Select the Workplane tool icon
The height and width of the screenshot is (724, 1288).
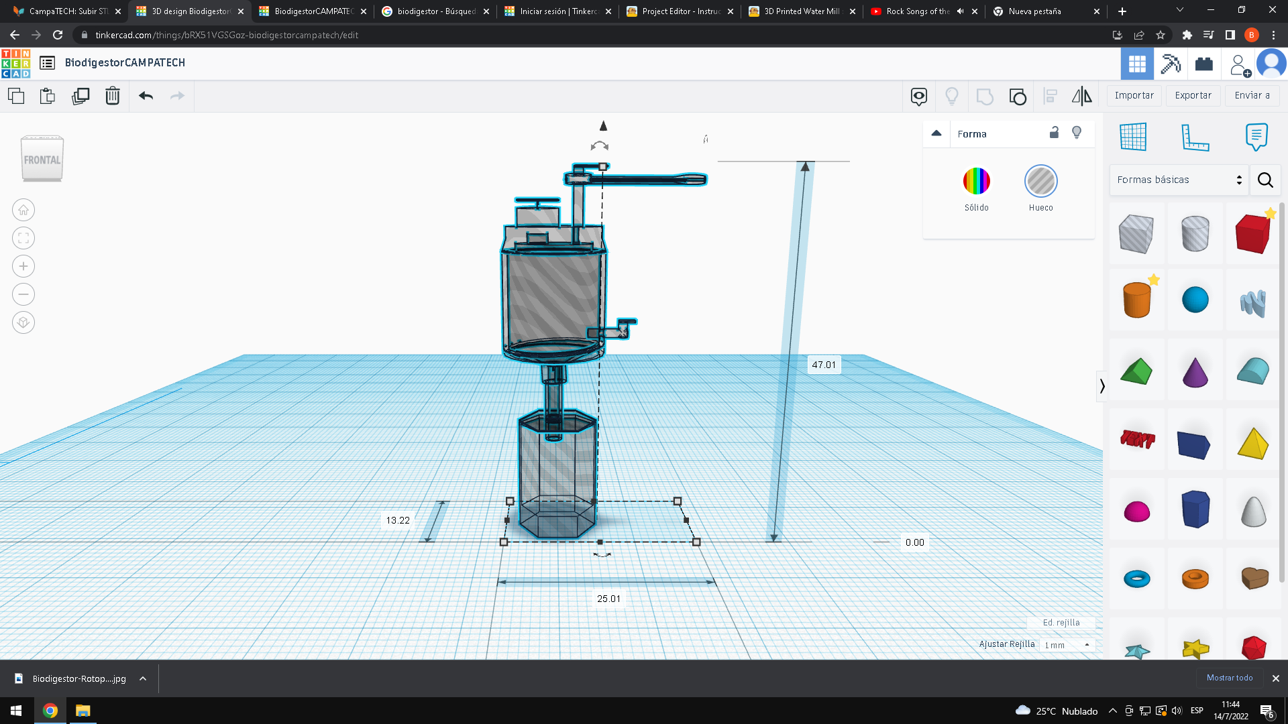1133,137
